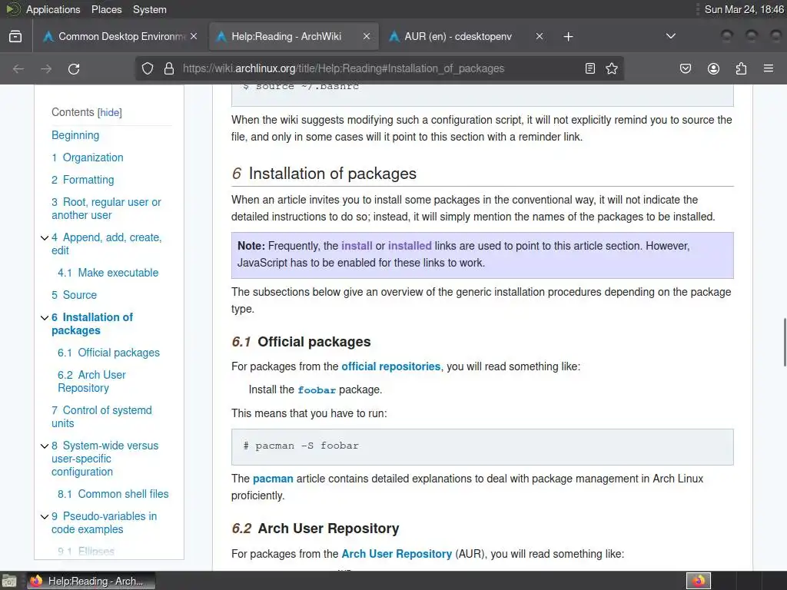This screenshot has width=787, height=590.
Task: Collapse the 'System-wide versus user-specific configuration' section
Action: [45, 446]
